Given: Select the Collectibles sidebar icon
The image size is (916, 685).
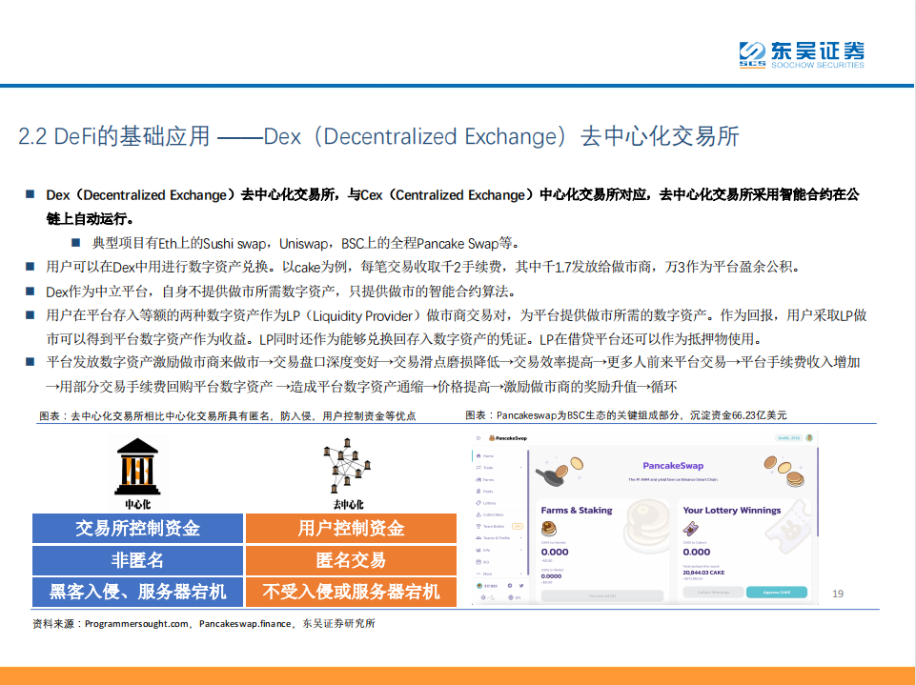Looking at the screenshot, I should pos(478,514).
